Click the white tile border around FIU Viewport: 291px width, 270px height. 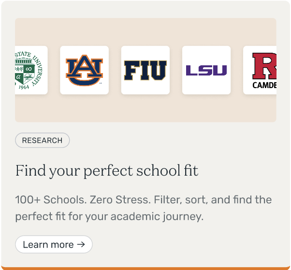145,49
